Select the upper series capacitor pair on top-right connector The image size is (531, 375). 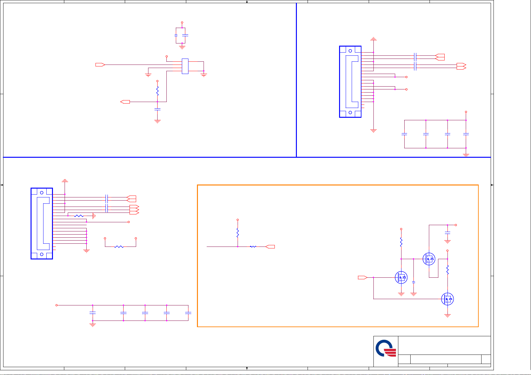415,57
